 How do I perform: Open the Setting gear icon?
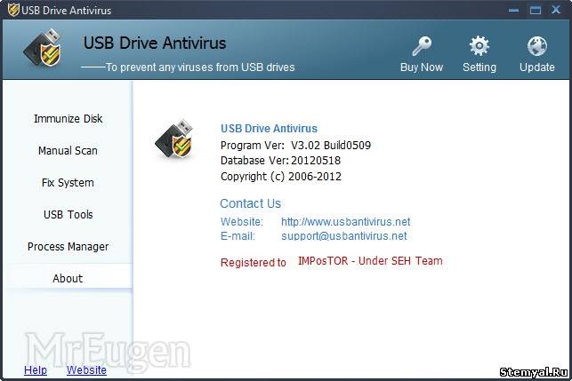point(479,46)
